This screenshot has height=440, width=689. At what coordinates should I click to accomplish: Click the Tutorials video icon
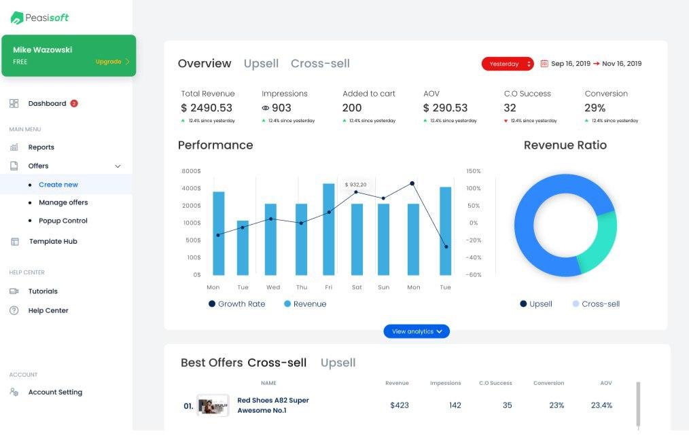tap(14, 291)
